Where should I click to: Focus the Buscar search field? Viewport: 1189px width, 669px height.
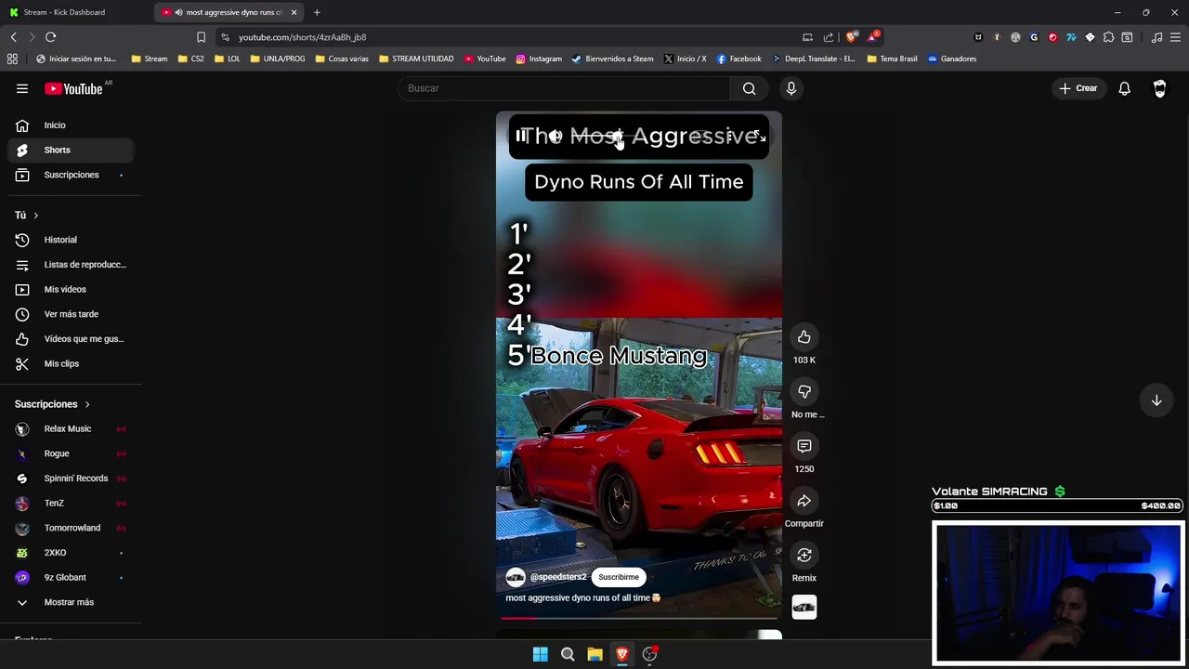click(564, 88)
